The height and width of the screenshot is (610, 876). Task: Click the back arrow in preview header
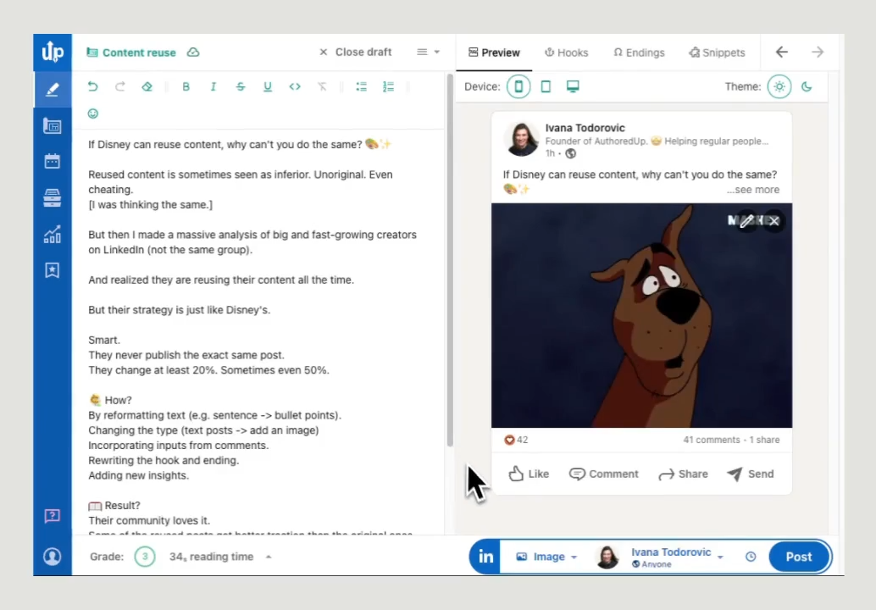pos(782,52)
